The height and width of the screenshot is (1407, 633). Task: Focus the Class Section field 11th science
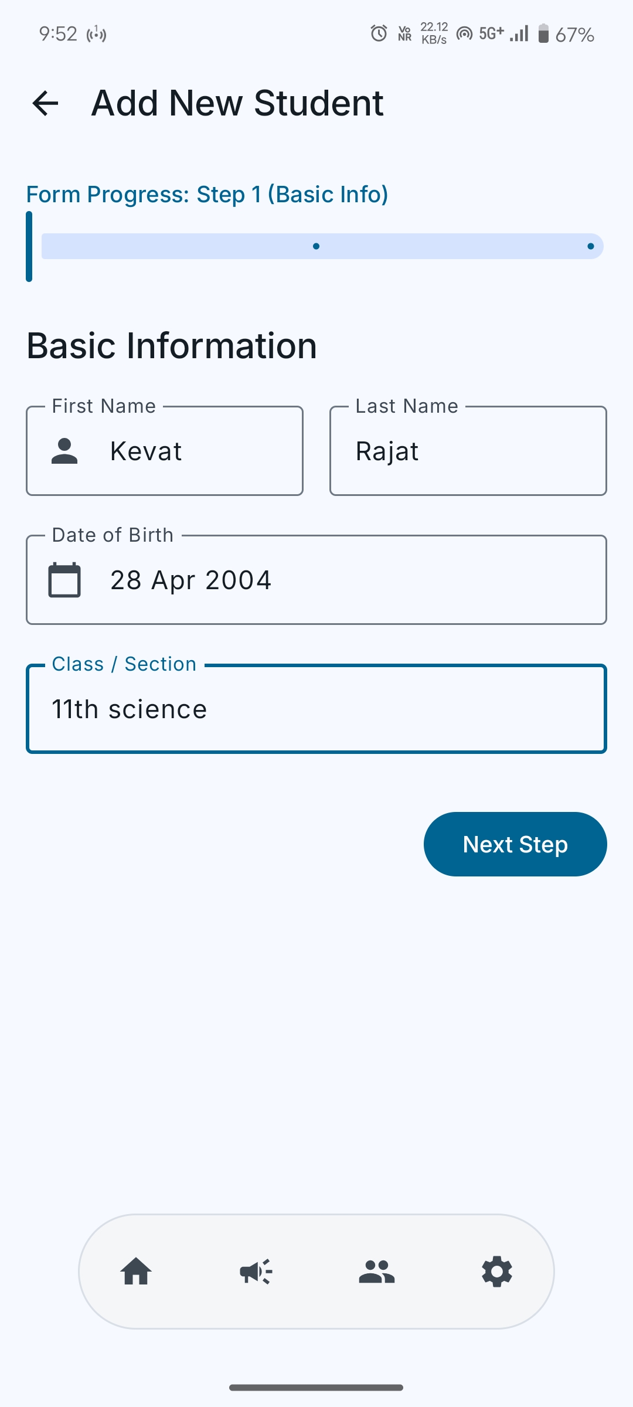click(316, 708)
